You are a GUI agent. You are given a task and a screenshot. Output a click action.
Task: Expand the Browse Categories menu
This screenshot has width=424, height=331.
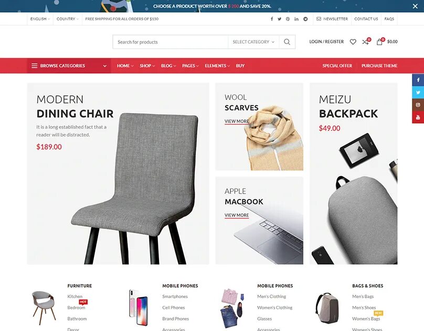69,65
